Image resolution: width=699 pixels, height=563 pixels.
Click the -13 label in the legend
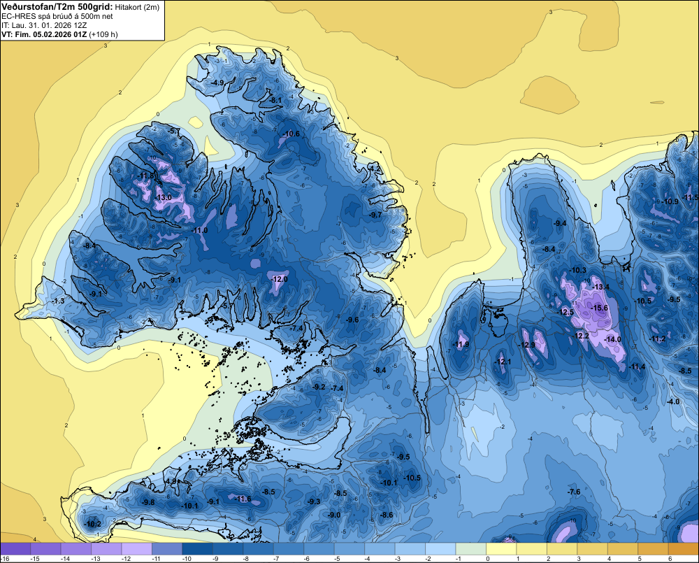[95, 559]
